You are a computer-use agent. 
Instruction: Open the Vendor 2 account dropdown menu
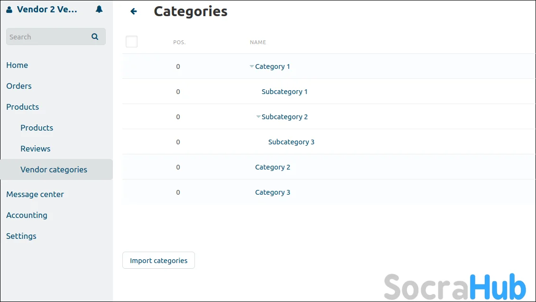(x=47, y=9)
